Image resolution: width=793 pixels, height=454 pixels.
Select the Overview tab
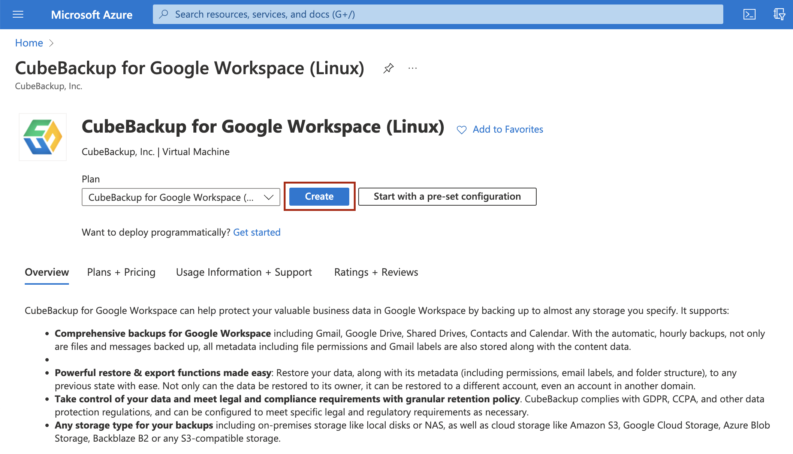[47, 272]
